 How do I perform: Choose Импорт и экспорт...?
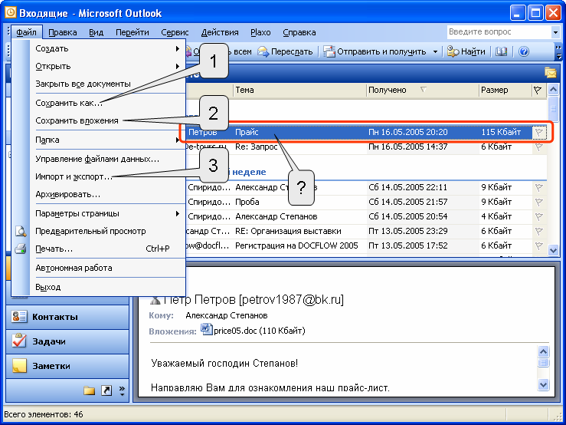pyautogui.click(x=107, y=177)
